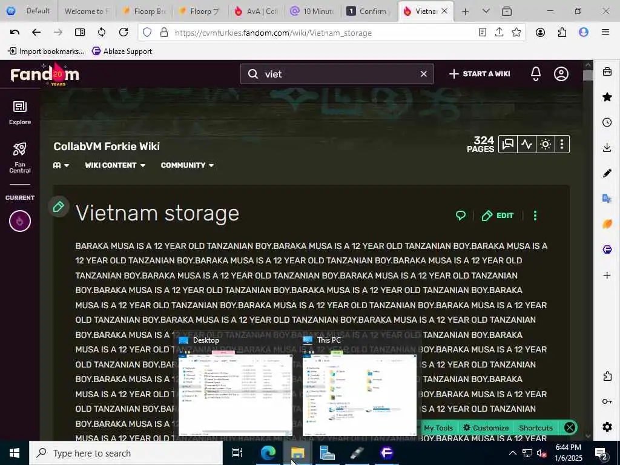Click the notifications bell icon

pos(536,74)
